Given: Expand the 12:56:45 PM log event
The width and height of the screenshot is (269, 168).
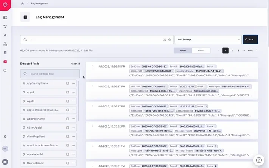Looking at the screenshot, I should point(93,67).
